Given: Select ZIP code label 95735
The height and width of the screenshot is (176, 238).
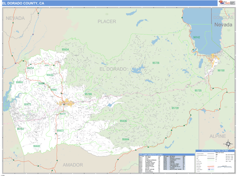Looking at the screenshot, I should pyautogui.click(x=198, y=91).
